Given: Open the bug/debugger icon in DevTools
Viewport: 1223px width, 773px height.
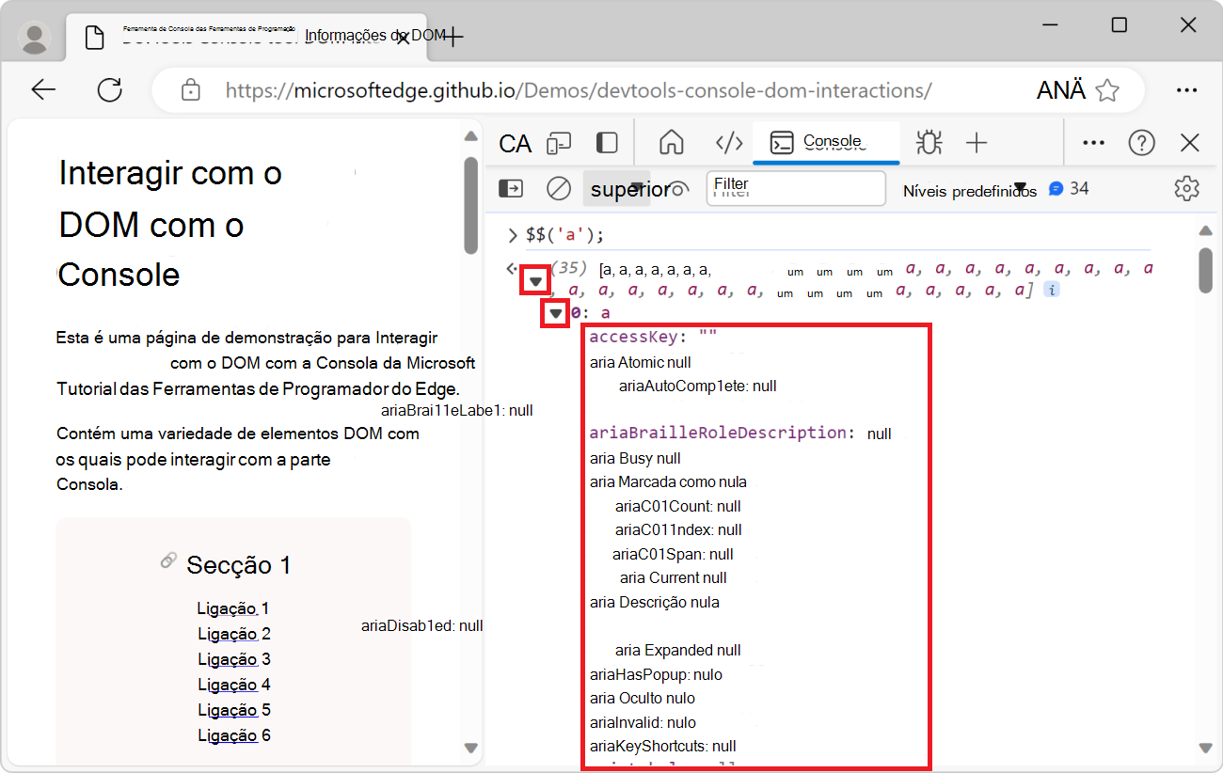Looking at the screenshot, I should [x=929, y=143].
